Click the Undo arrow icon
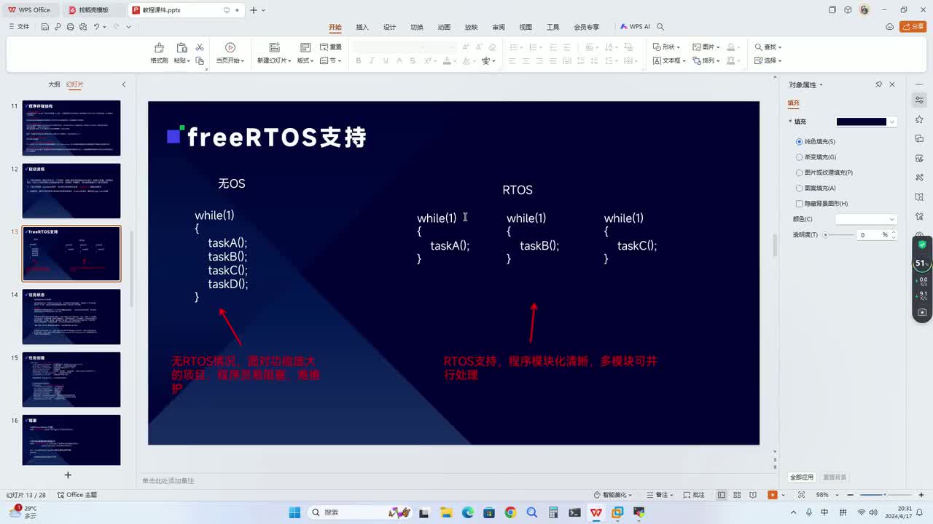 coord(96,27)
